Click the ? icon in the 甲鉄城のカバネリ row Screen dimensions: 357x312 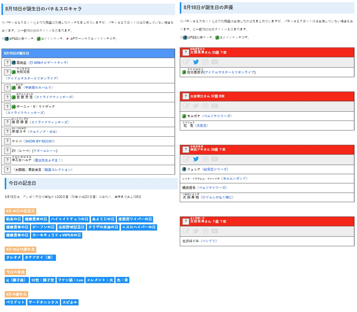click(x=7, y=88)
